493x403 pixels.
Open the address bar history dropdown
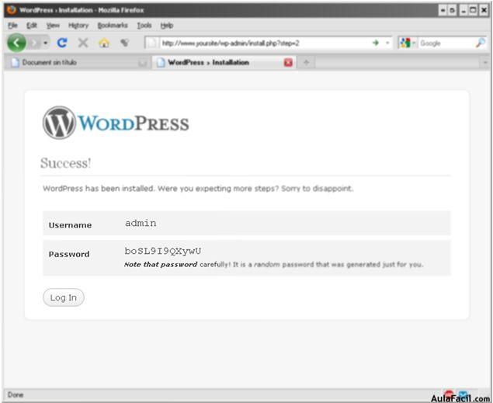coord(387,43)
